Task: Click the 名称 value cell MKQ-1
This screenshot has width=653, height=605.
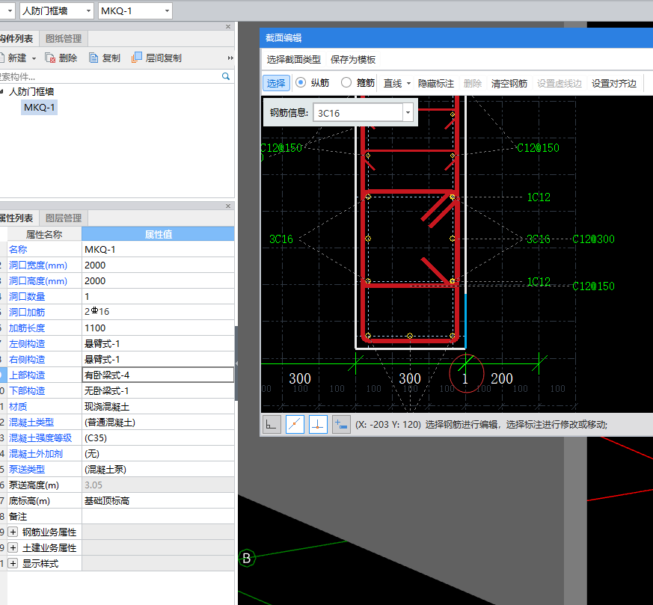Action: 158,250
